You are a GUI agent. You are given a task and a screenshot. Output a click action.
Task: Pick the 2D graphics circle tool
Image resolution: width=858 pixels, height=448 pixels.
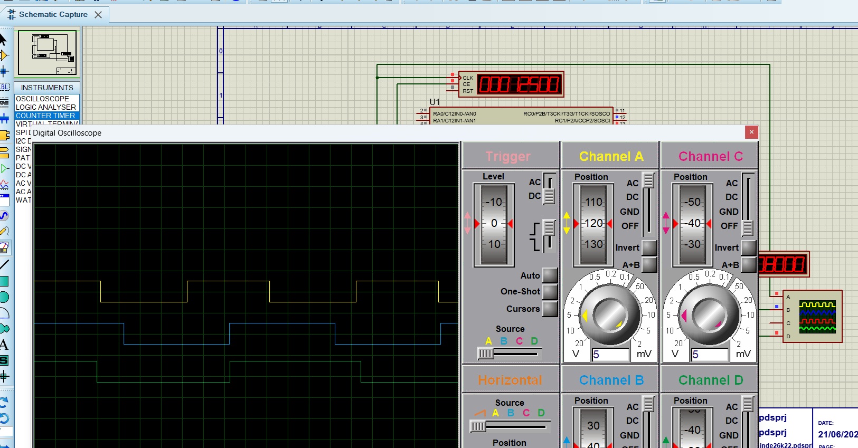click(x=4, y=297)
